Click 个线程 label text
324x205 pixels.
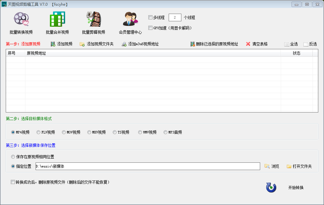click(x=190, y=17)
